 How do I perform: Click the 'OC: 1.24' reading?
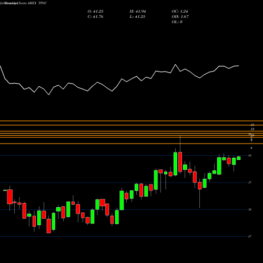click(x=180, y=12)
